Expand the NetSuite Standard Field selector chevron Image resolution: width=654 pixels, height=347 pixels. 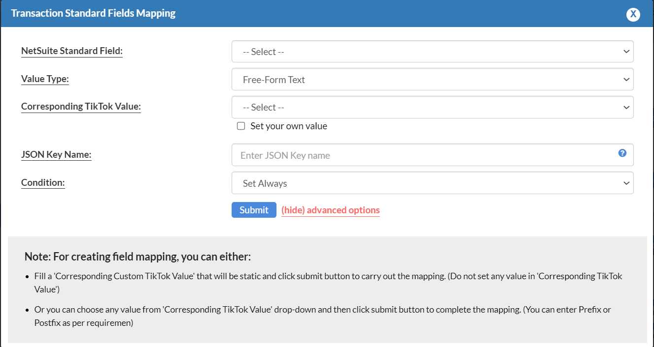coord(626,51)
